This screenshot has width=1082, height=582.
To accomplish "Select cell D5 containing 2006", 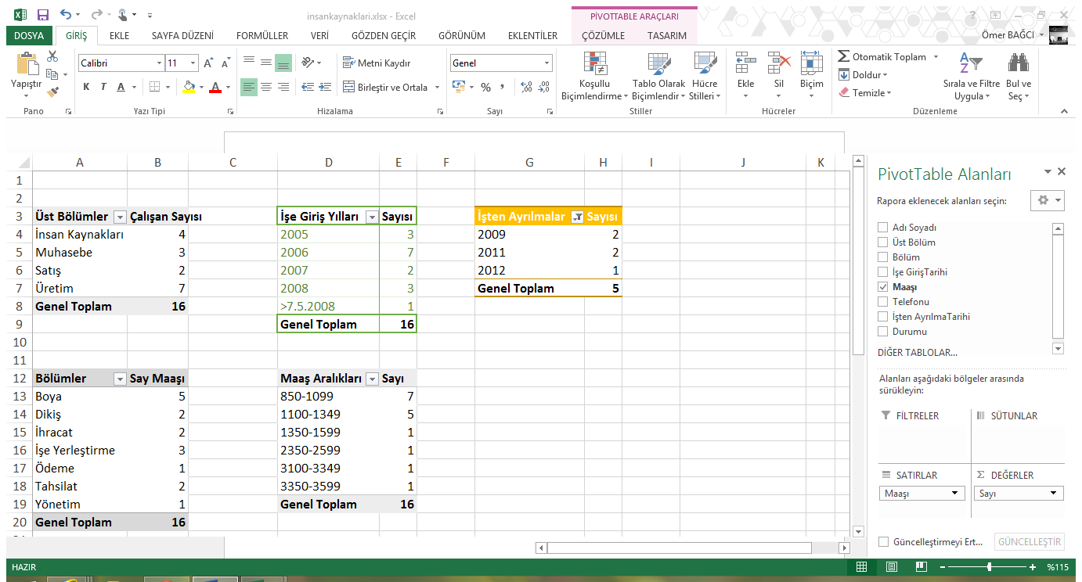I will pyautogui.click(x=328, y=253).
